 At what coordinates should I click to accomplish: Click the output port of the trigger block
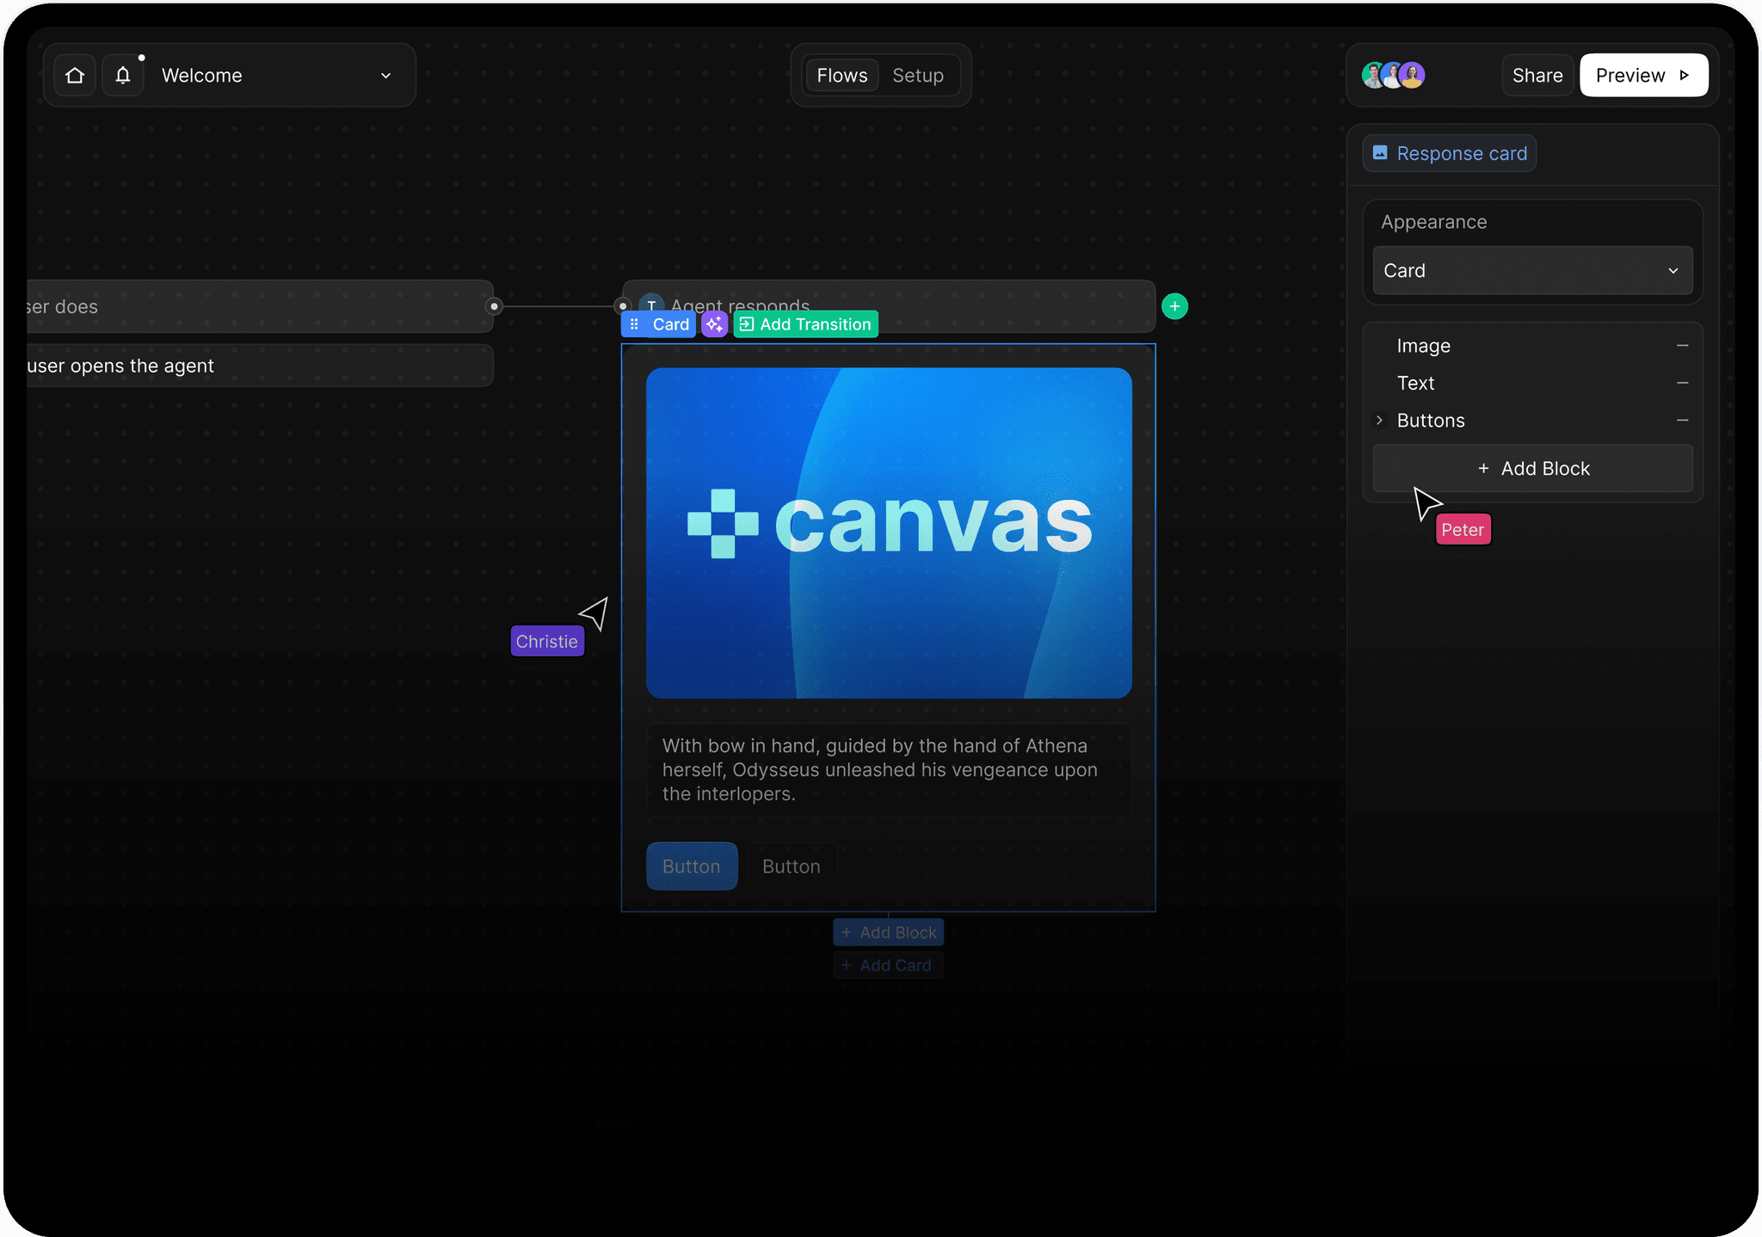pos(494,306)
